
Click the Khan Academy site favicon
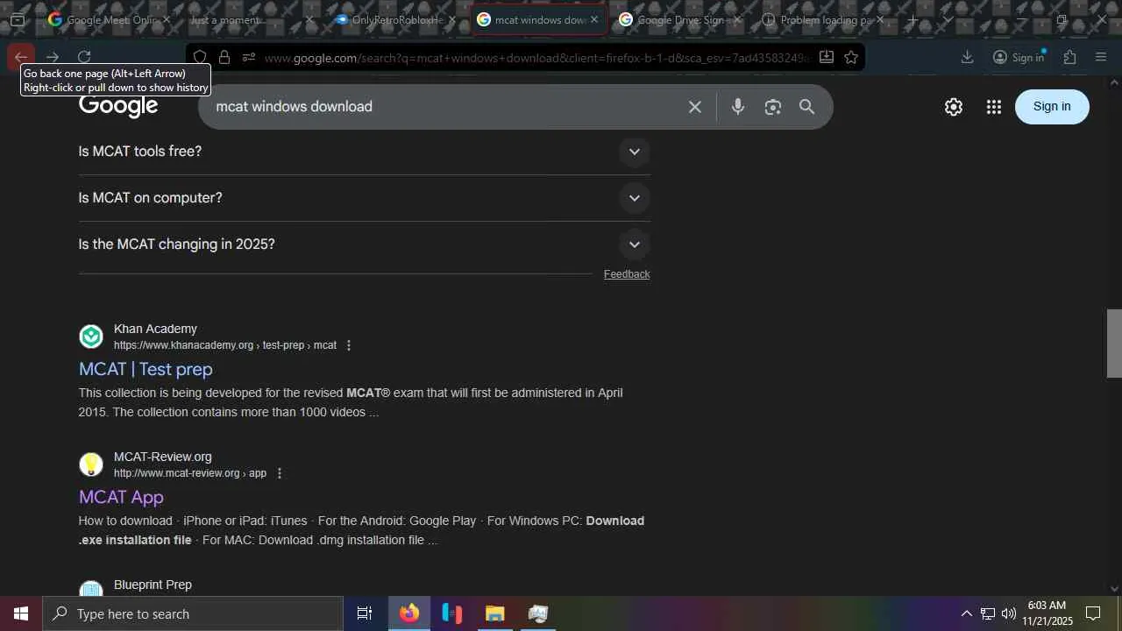click(x=91, y=337)
